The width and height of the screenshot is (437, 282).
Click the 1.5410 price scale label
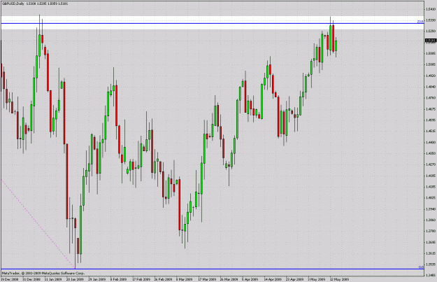(431, 9)
